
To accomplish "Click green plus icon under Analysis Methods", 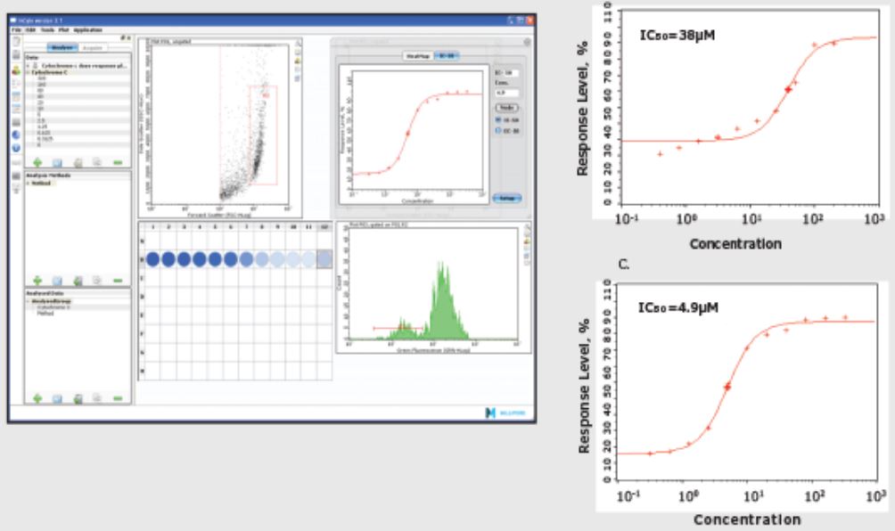I will pyautogui.click(x=38, y=280).
